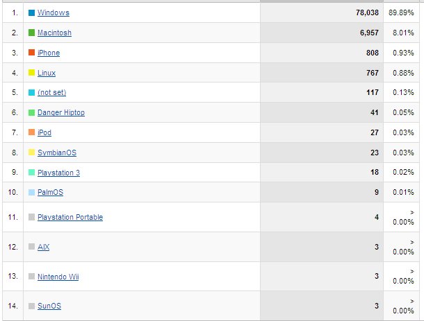Click the PalmOS link

pyautogui.click(x=50, y=193)
